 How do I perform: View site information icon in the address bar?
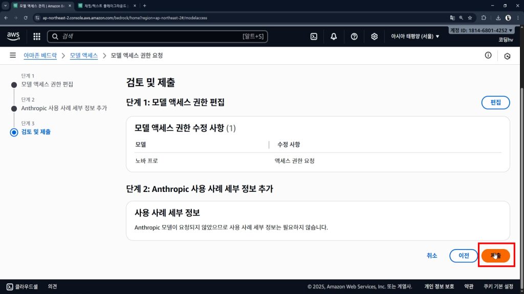click(37, 18)
